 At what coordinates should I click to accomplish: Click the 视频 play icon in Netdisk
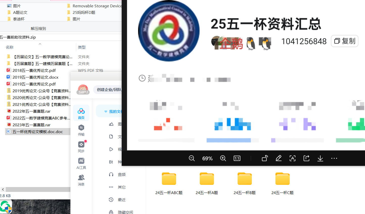(x=111, y=149)
